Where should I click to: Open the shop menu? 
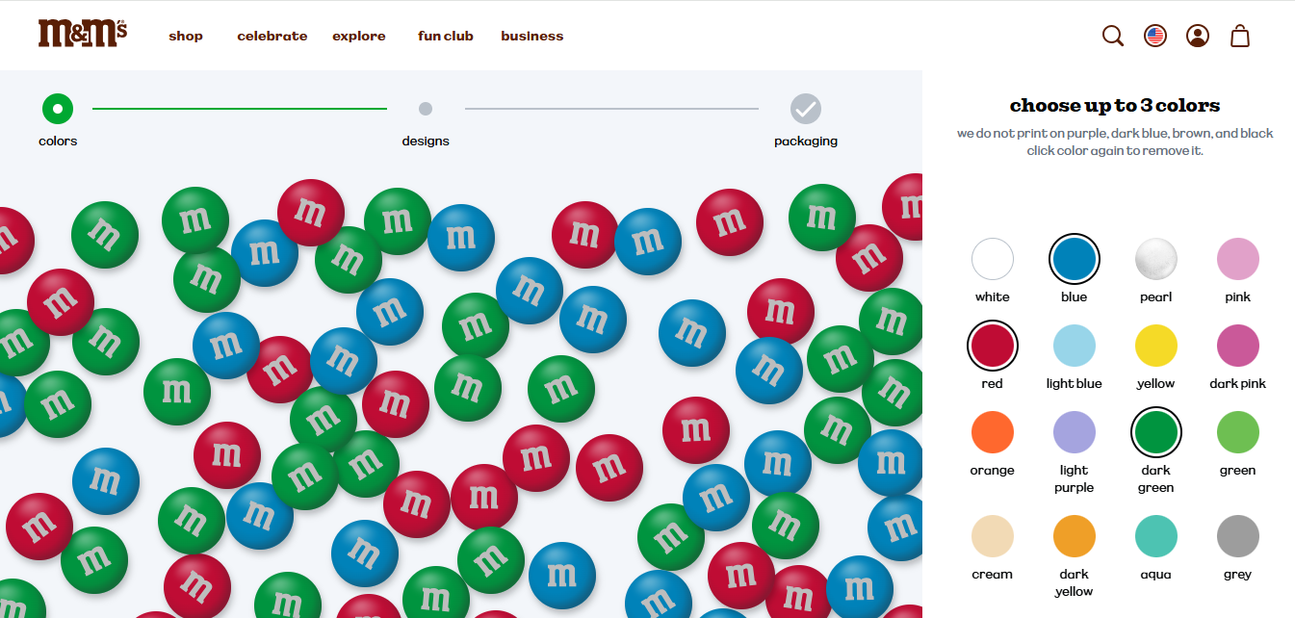tap(186, 37)
